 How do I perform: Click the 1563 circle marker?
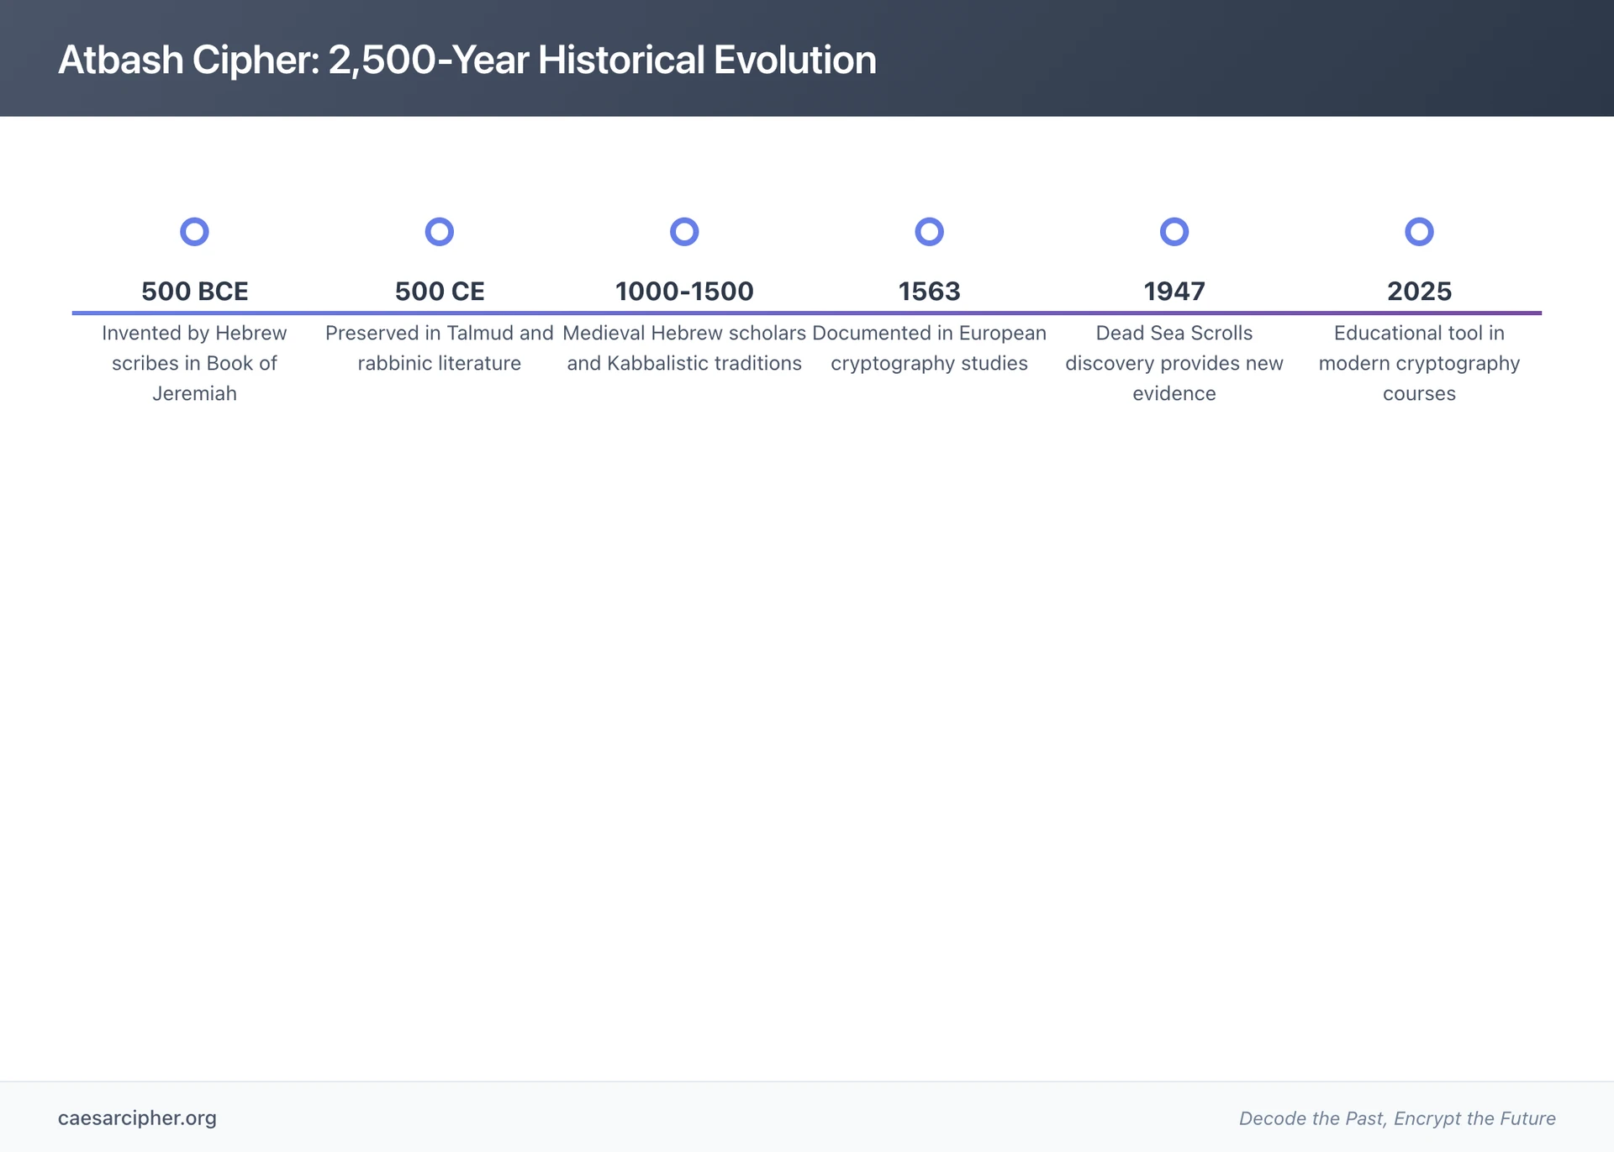tap(929, 232)
